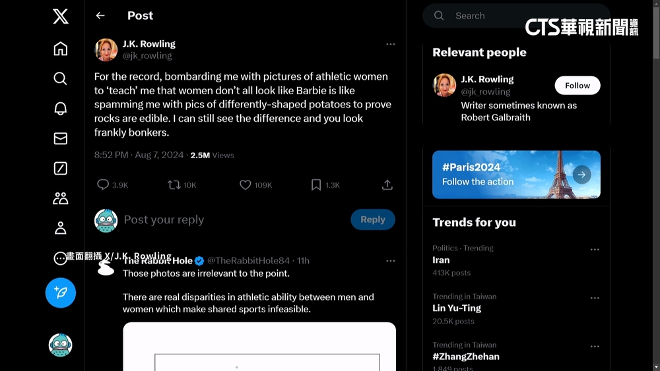Open the Home icon in sidebar
Viewport: 660px width, 371px height.
tap(60, 49)
